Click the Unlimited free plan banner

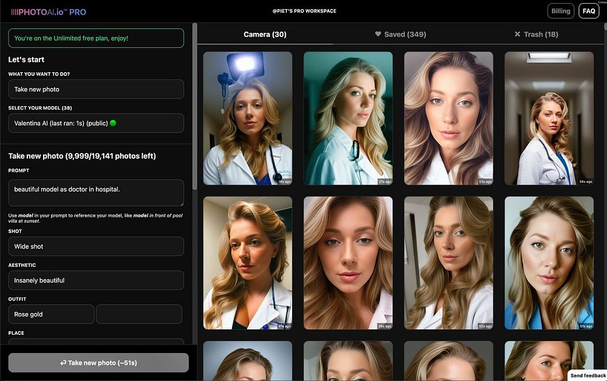pyautogui.click(x=96, y=38)
